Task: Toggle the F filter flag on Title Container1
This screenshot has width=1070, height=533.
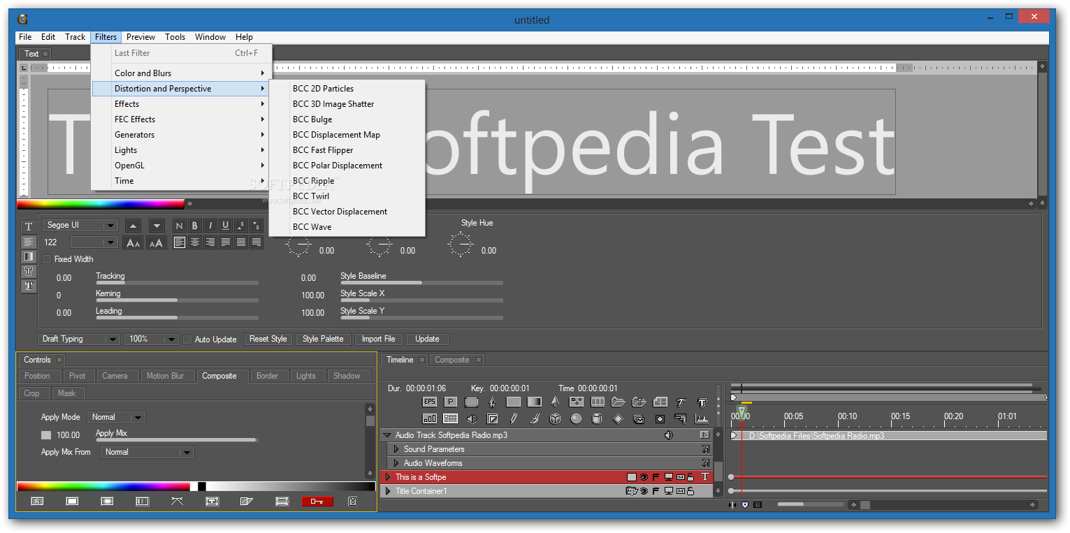Action: pos(656,491)
